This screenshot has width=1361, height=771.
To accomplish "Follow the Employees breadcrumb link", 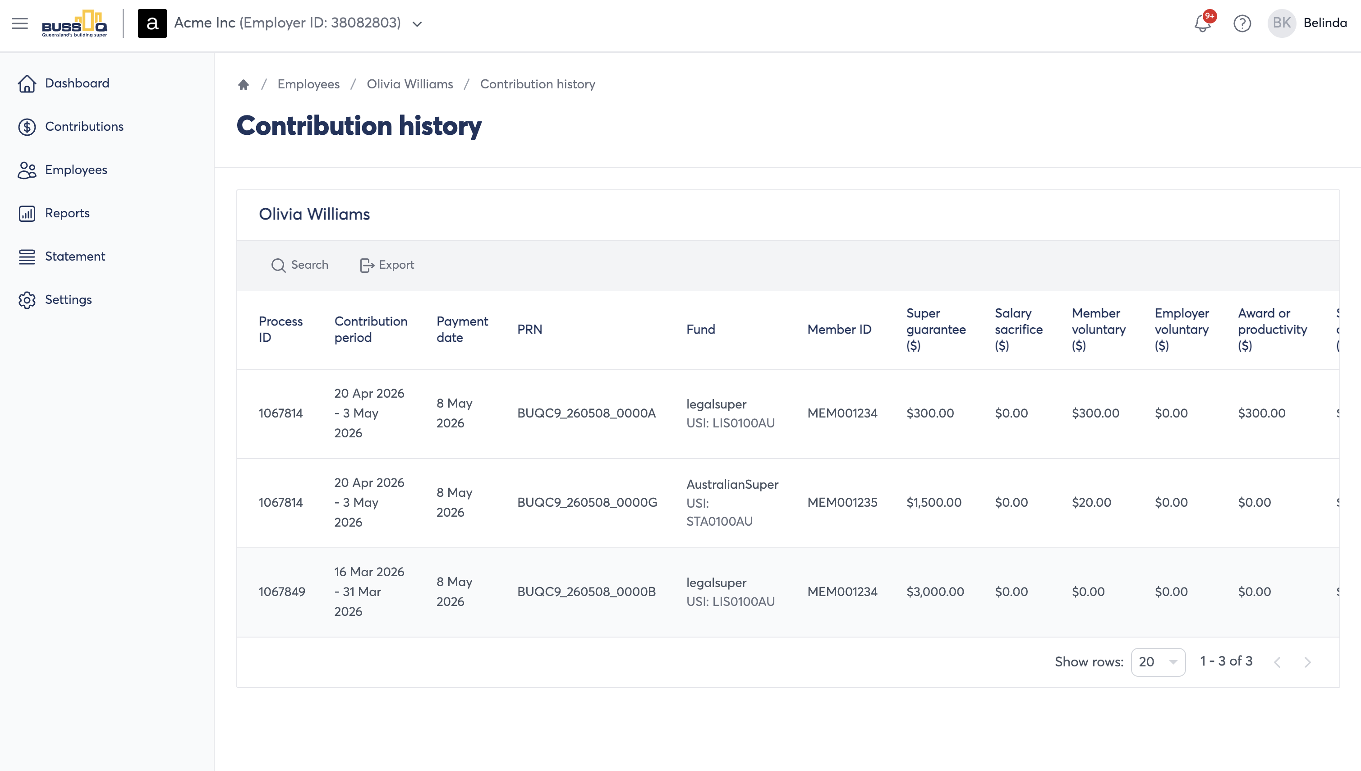I will pyautogui.click(x=308, y=84).
